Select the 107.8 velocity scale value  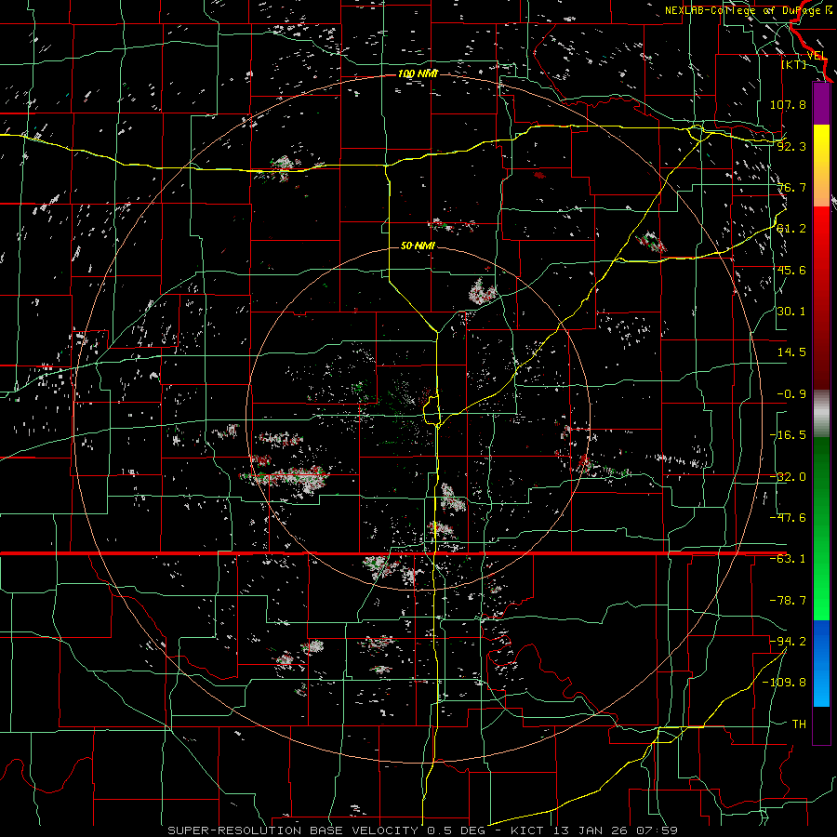pos(788,104)
